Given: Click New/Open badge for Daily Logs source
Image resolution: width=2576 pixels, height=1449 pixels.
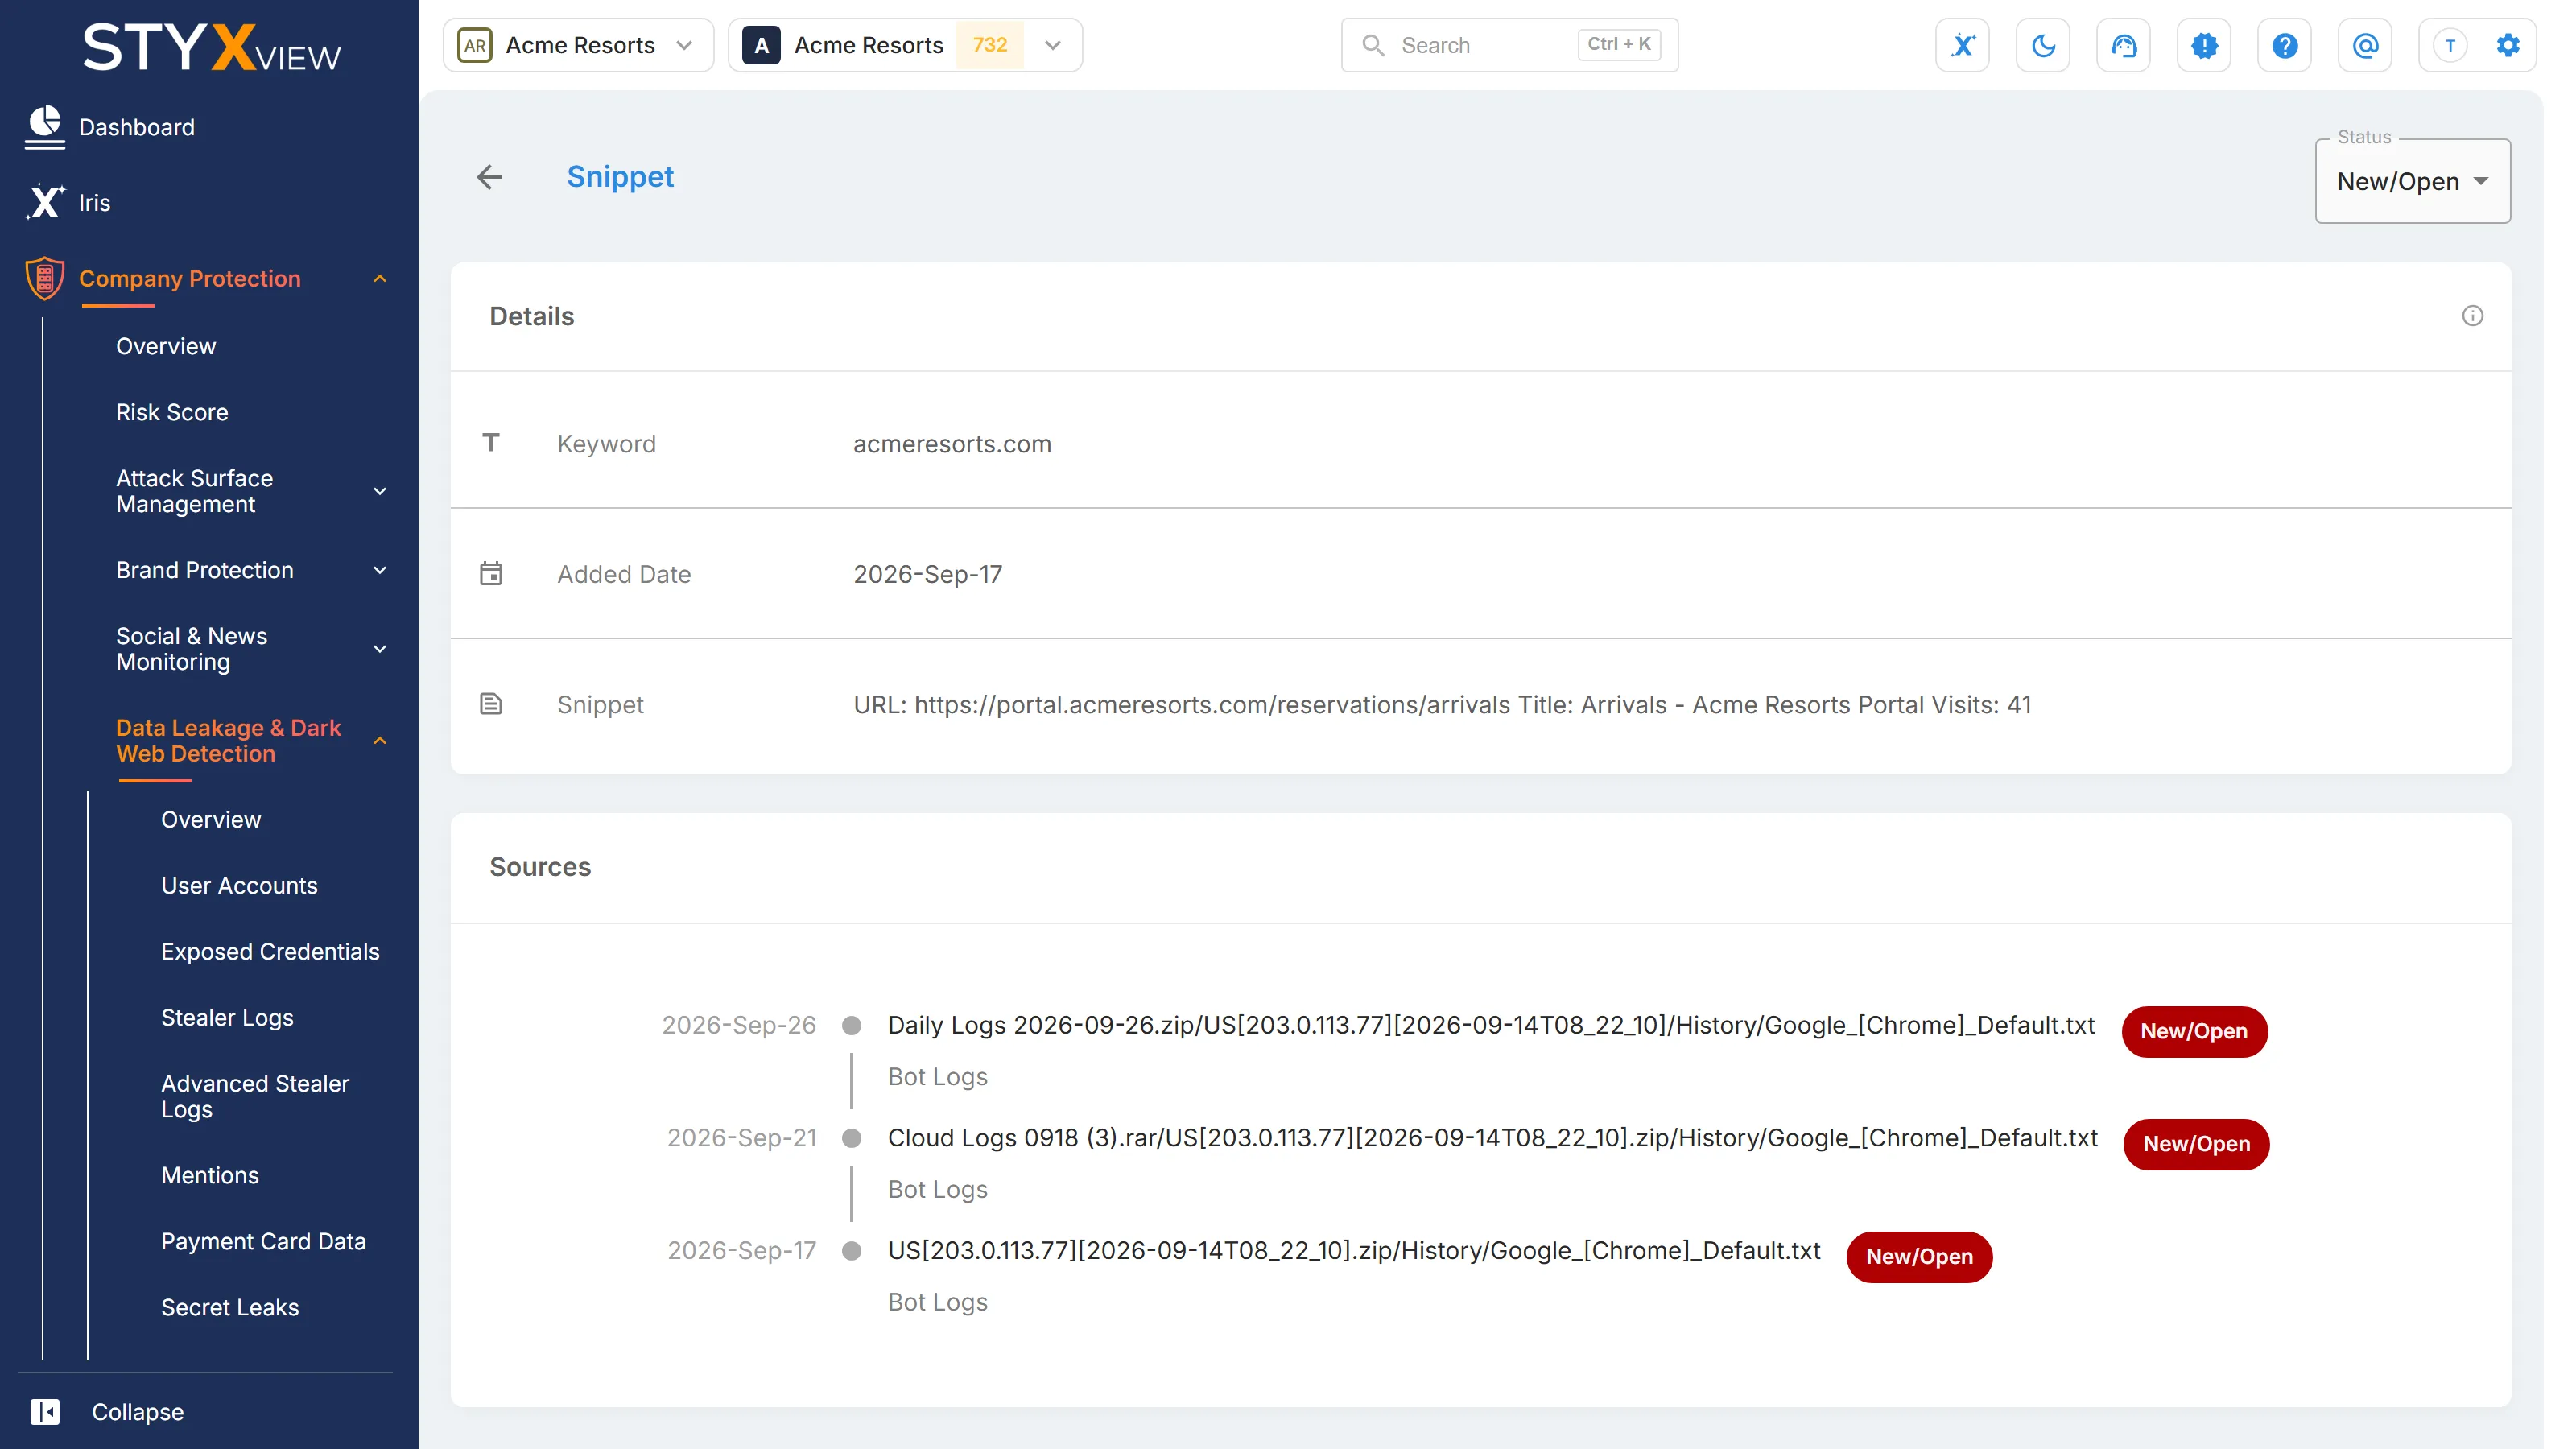Looking at the screenshot, I should (2194, 1031).
